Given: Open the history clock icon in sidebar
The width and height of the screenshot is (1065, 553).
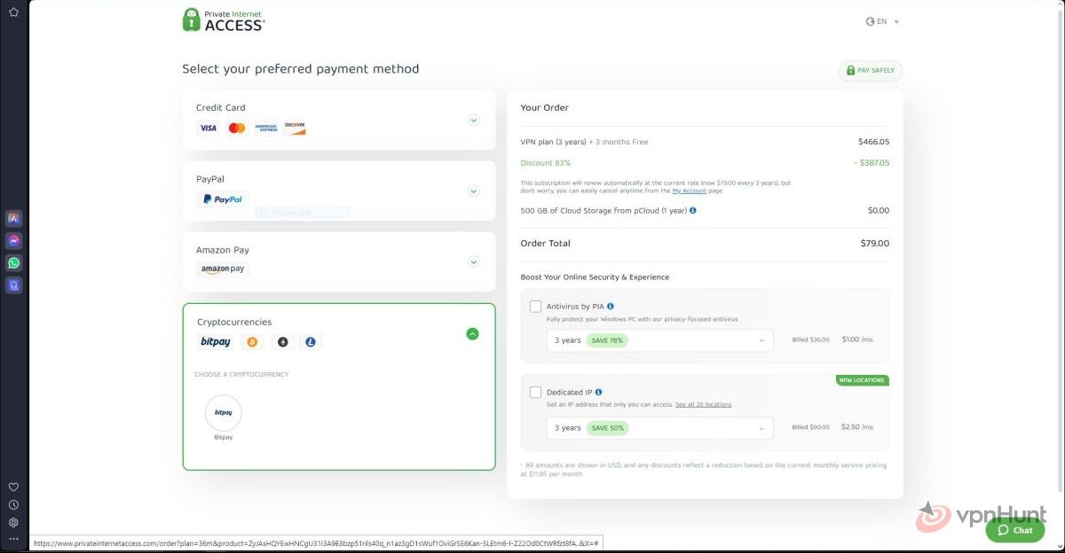Looking at the screenshot, I should tap(13, 504).
